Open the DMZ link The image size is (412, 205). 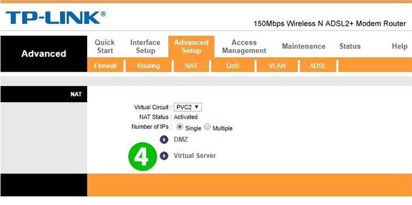point(181,139)
